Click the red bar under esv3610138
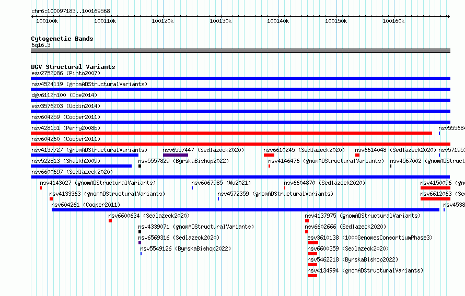The image size is (465, 296). (x=313, y=243)
